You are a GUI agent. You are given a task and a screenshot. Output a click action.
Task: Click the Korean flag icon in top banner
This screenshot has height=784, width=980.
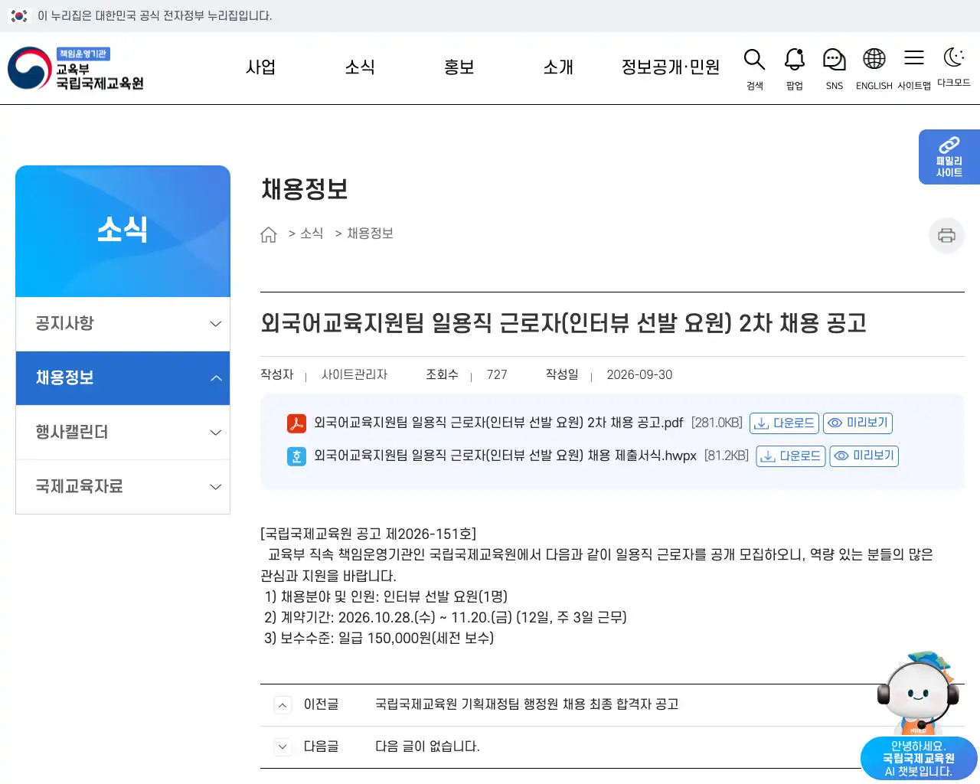click(x=19, y=16)
